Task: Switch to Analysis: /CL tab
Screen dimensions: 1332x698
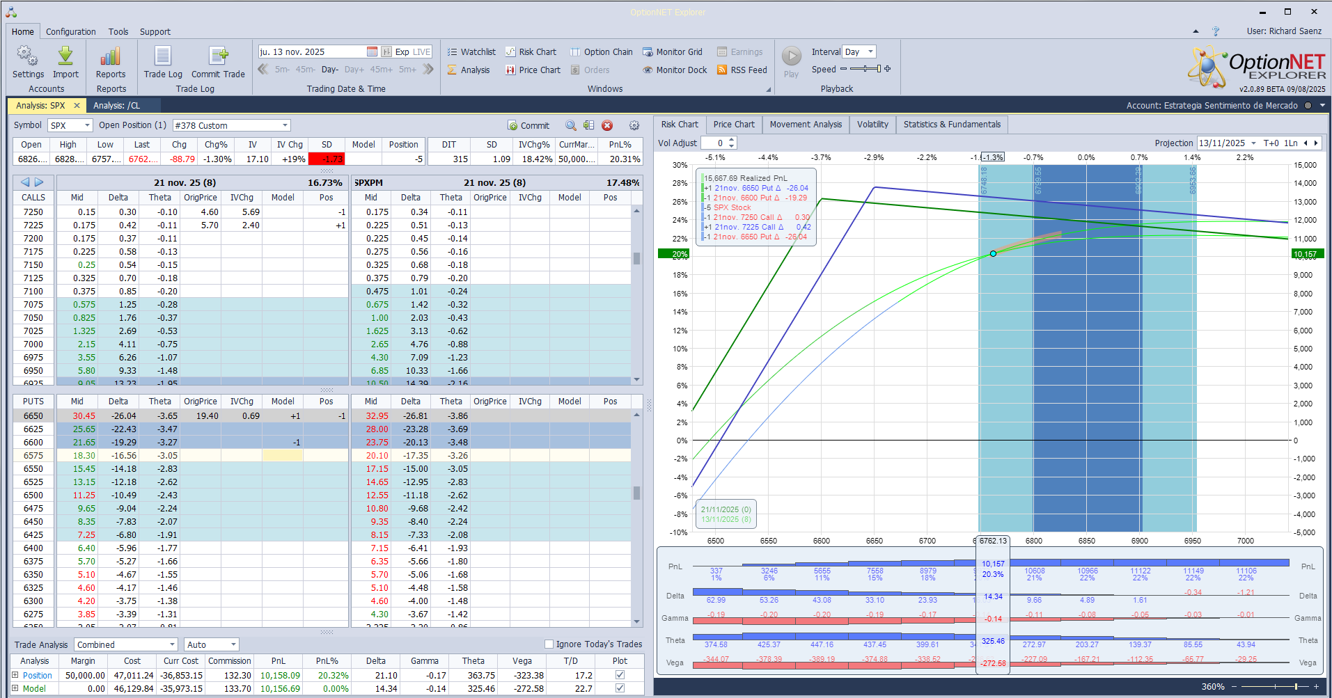Action: pyautogui.click(x=116, y=105)
